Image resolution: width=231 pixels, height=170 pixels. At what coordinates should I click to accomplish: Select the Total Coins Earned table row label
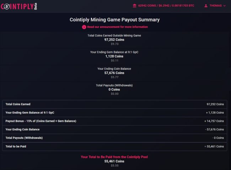[x=18, y=104]
